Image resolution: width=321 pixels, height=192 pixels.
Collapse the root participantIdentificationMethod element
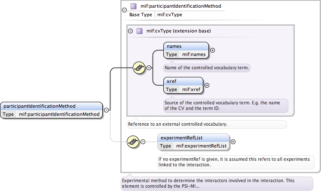coord(106,110)
